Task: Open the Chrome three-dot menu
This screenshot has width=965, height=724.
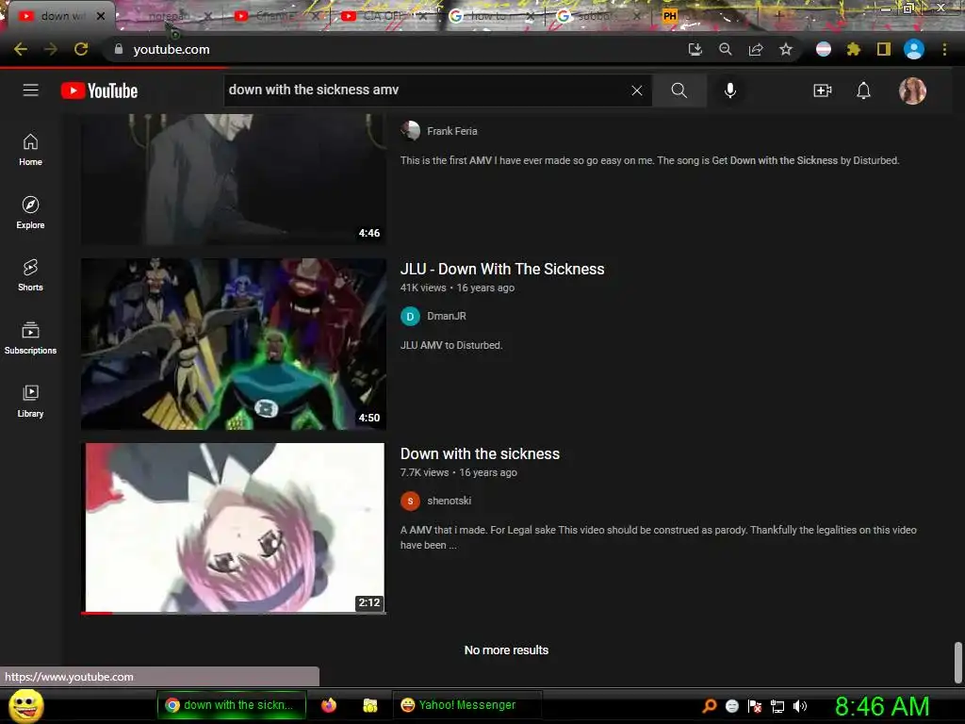Action: tap(944, 49)
